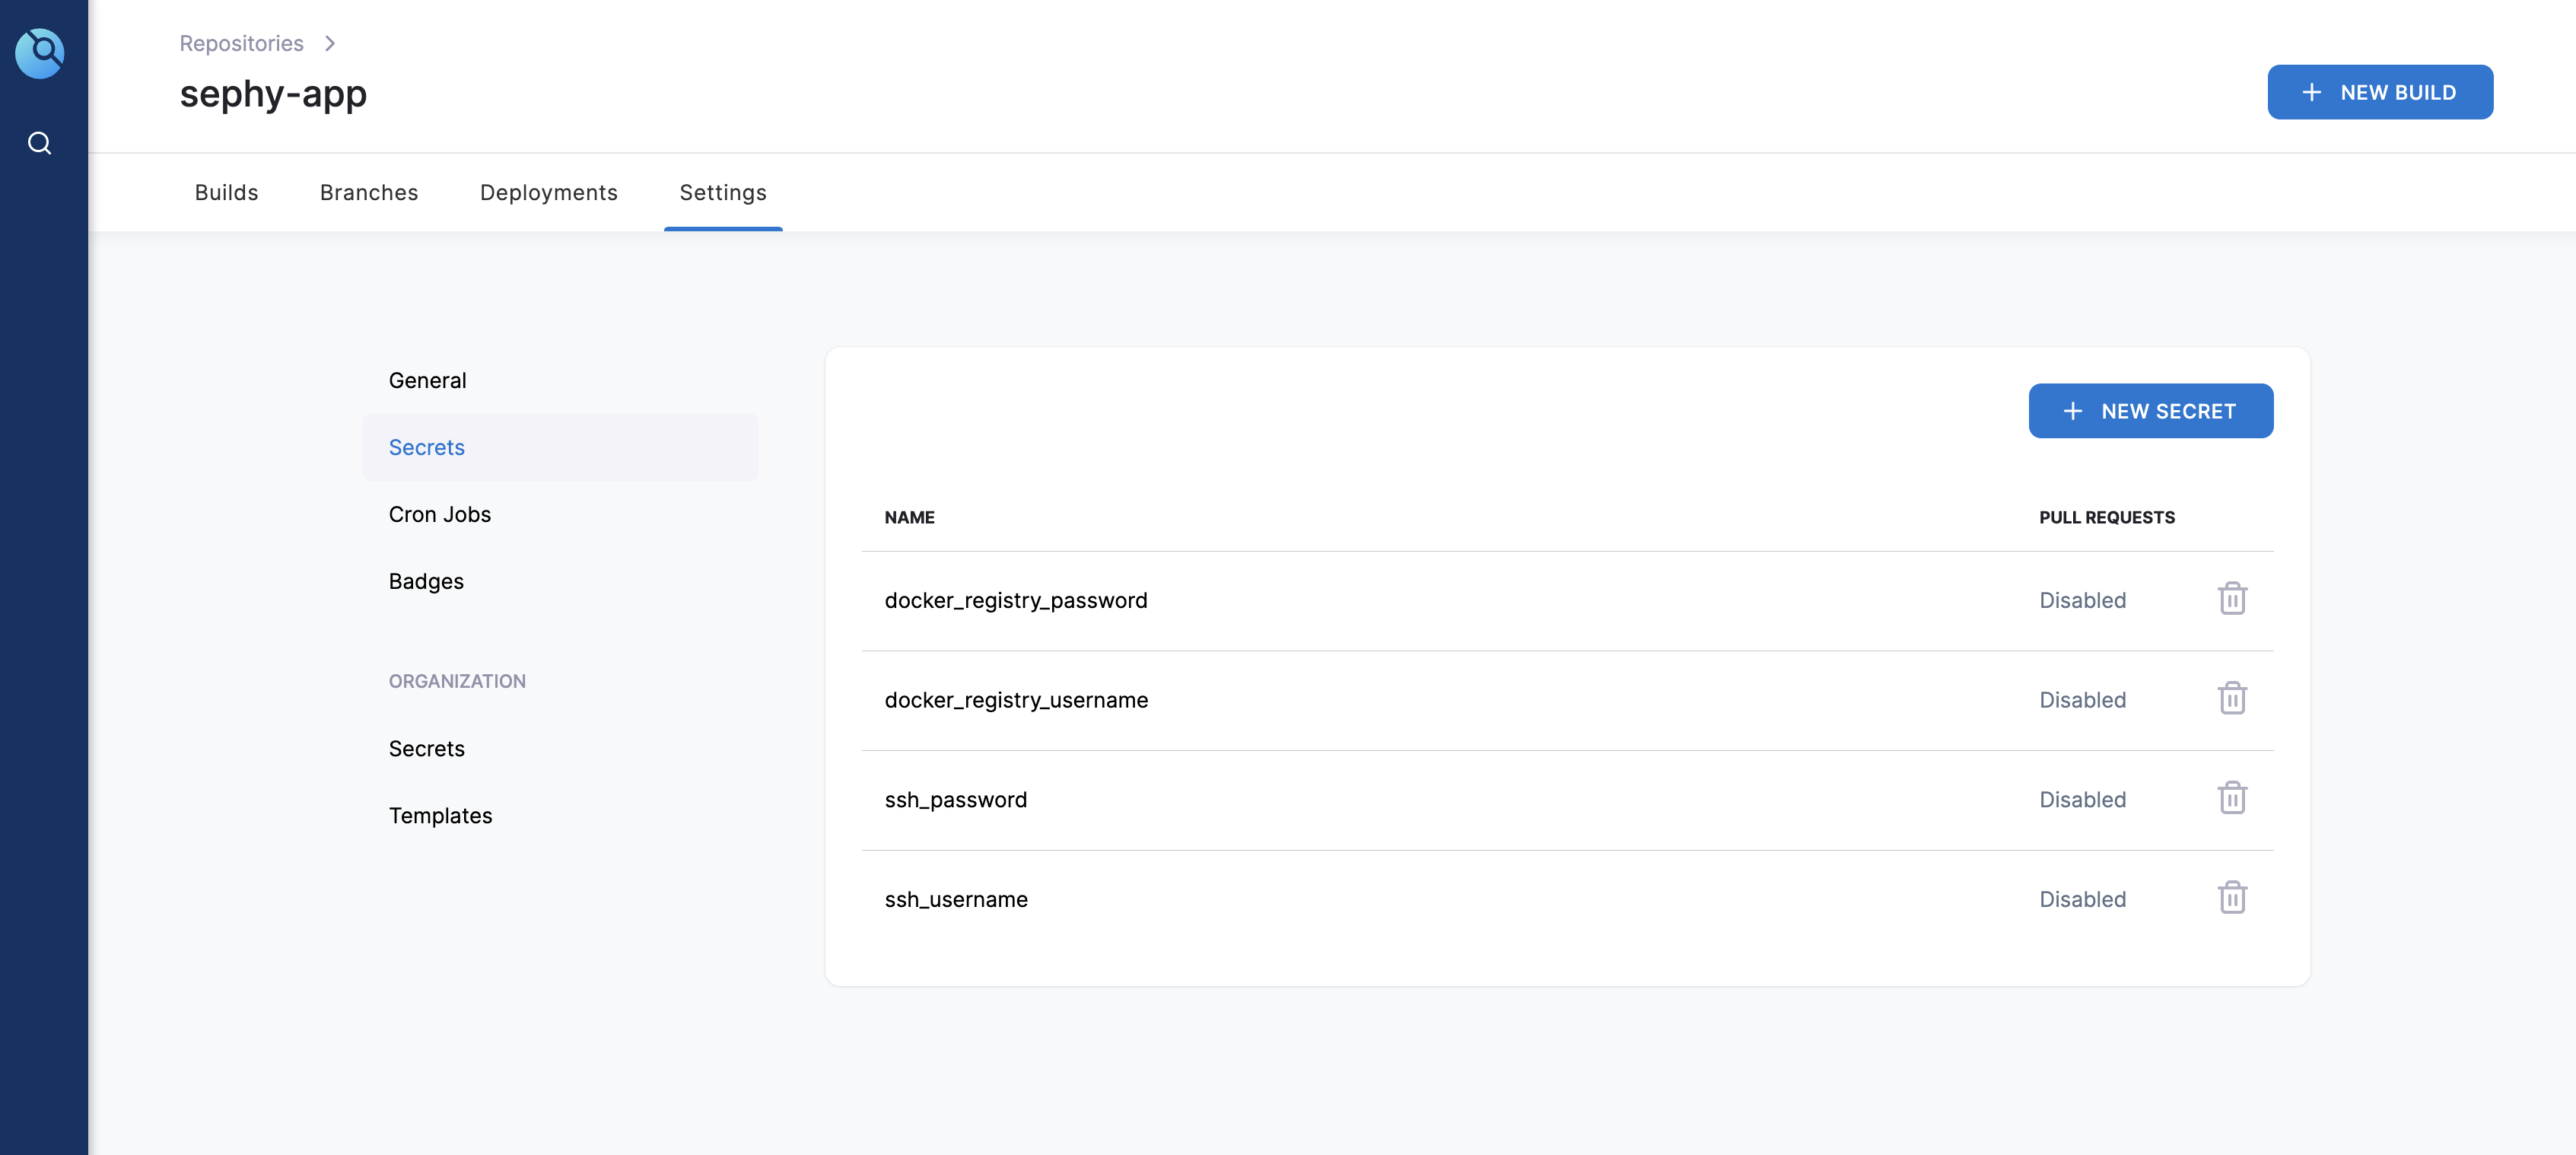This screenshot has width=2576, height=1155.
Task: Click the sephy-app repository title
Action: click(273, 94)
